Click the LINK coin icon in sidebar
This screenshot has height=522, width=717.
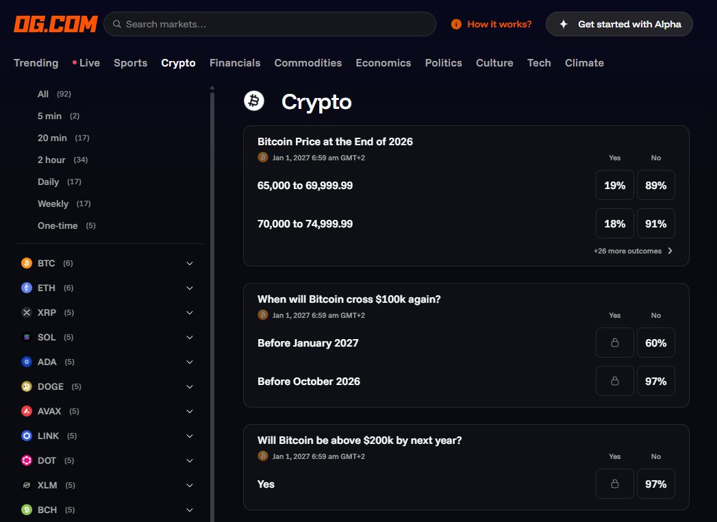(27, 436)
